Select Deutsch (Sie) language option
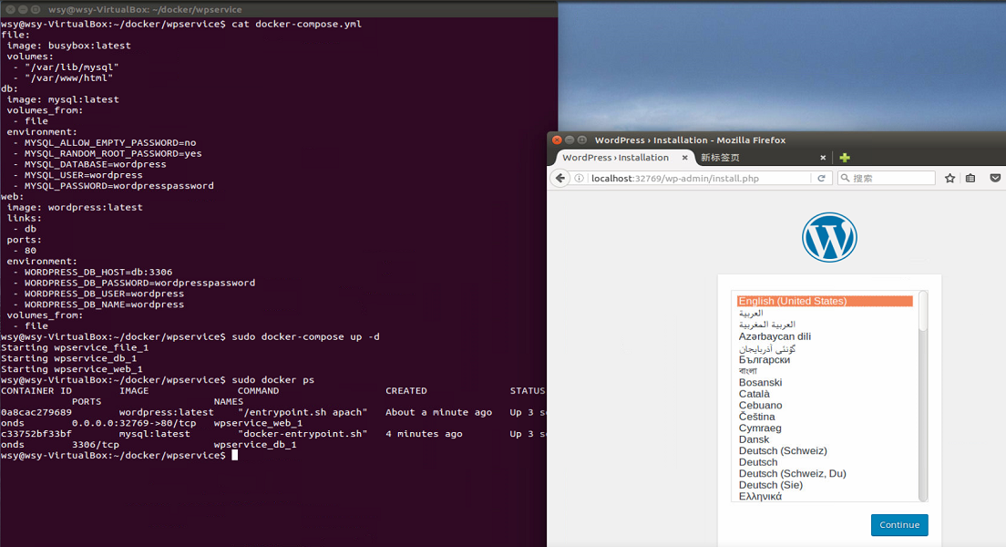The width and height of the screenshot is (1006, 547). 771,485
